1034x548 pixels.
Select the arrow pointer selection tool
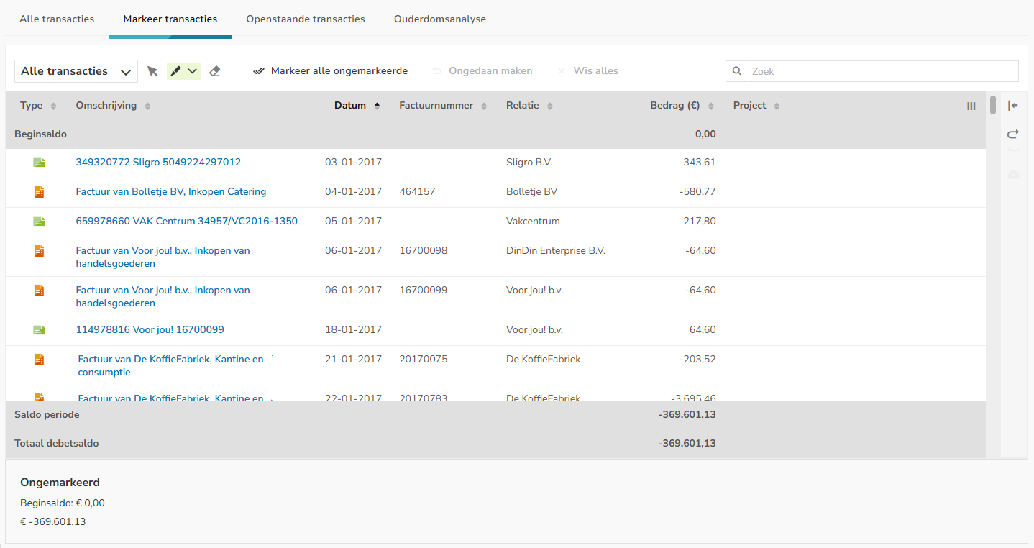coord(152,71)
